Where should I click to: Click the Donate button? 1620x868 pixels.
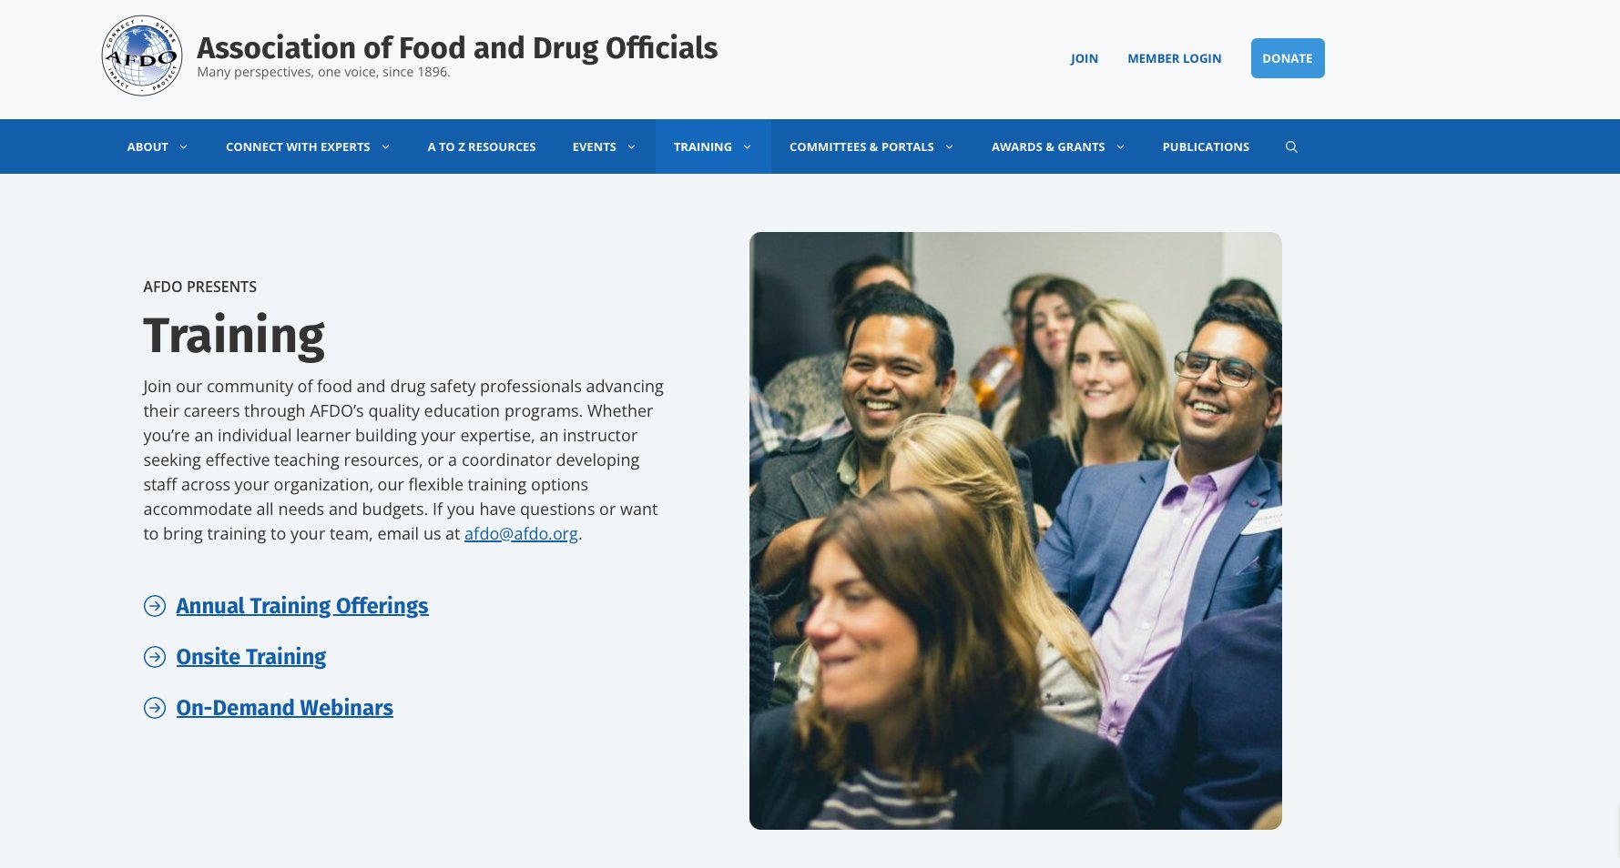(x=1288, y=58)
